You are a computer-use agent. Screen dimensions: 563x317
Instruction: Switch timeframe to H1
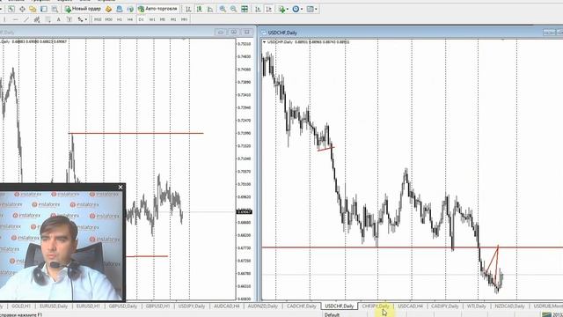coord(120,19)
